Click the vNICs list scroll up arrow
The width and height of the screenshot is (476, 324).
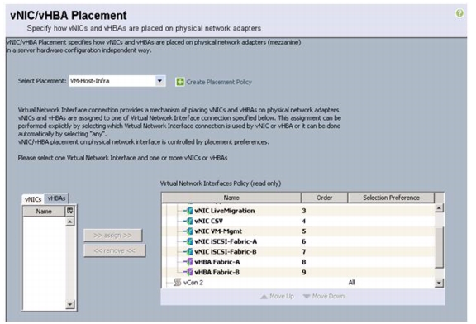[69, 222]
